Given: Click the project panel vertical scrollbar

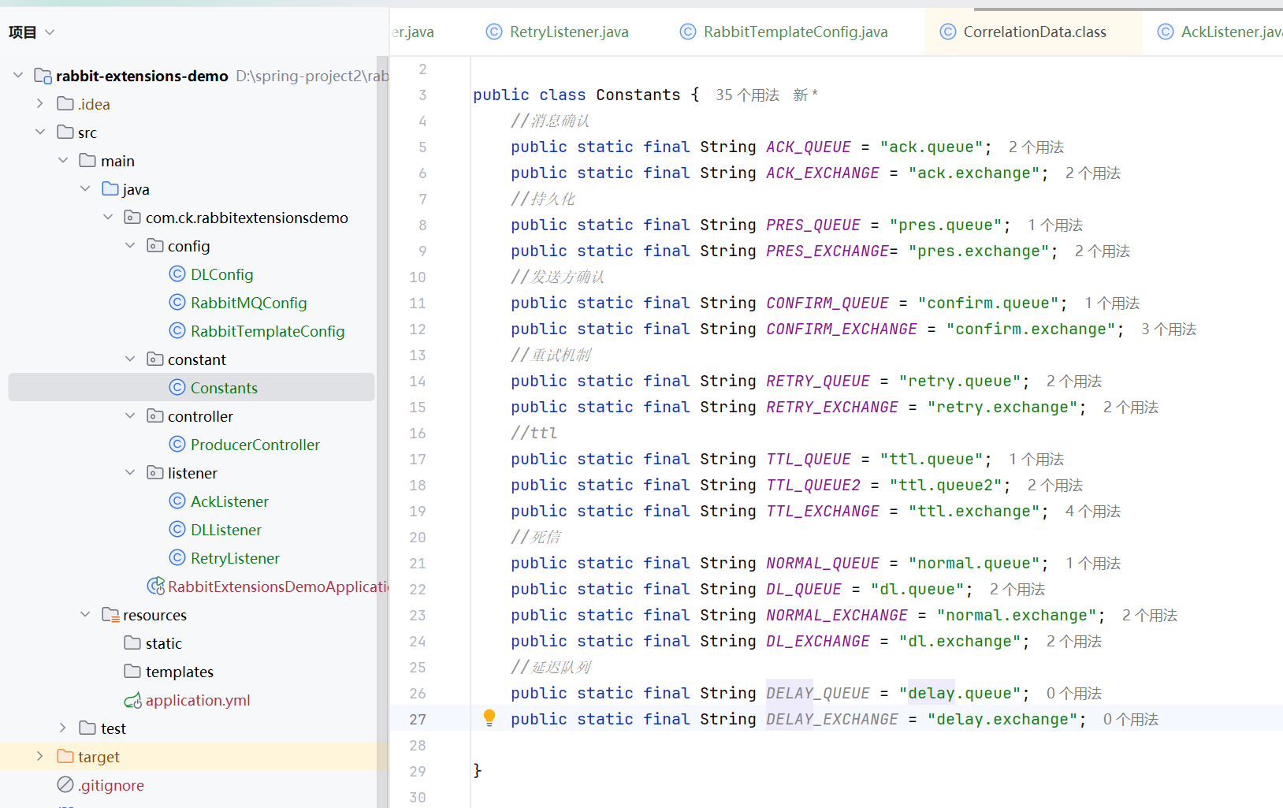Looking at the screenshot, I should pos(382,431).
